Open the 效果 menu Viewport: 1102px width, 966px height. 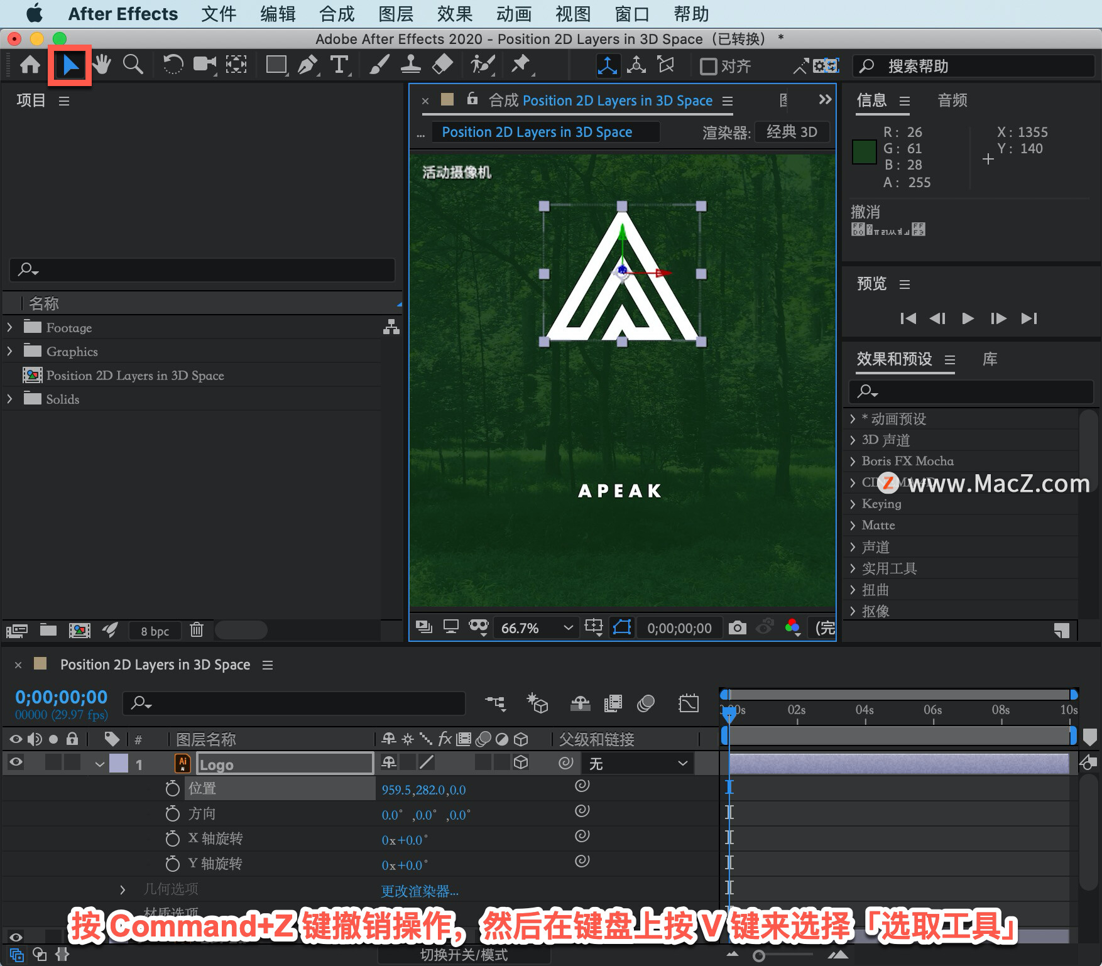455,14
